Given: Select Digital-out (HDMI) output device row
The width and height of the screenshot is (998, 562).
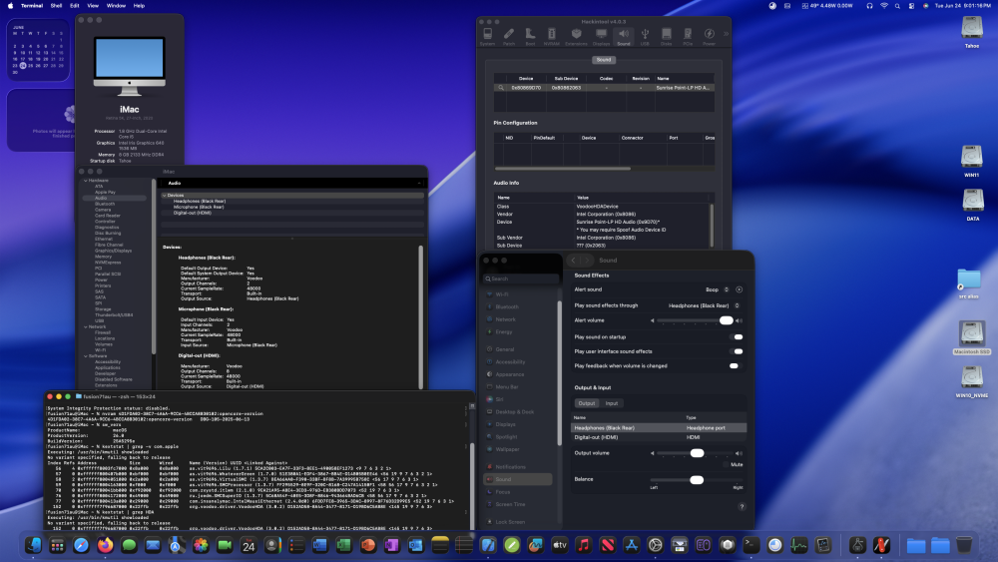Looking at the screenshot, I should pos(658,437).
